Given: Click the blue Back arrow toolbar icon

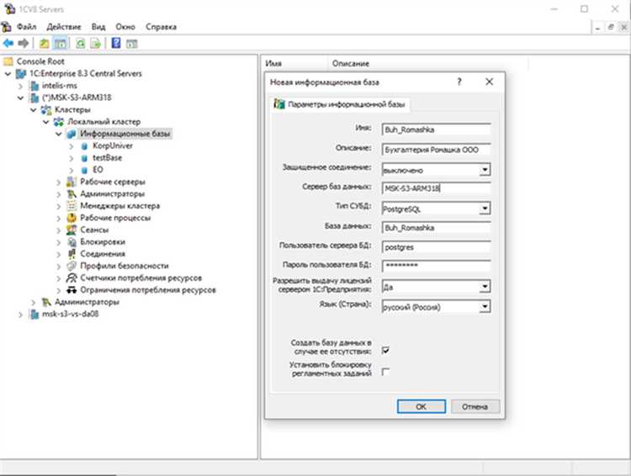Looking at the screenshot, I should click(8, 43).
